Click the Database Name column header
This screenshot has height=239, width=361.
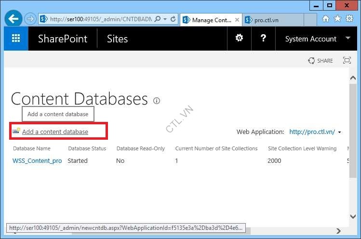tap(32, 148)
